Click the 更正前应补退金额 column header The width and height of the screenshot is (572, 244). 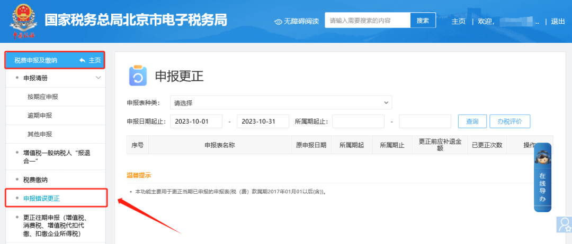440,145
